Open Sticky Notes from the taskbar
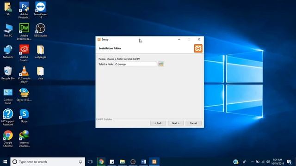This screenshot has width=296, height=166. coord(112,162)
